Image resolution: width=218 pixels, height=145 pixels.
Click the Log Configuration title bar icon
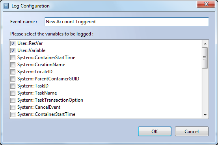6,6
